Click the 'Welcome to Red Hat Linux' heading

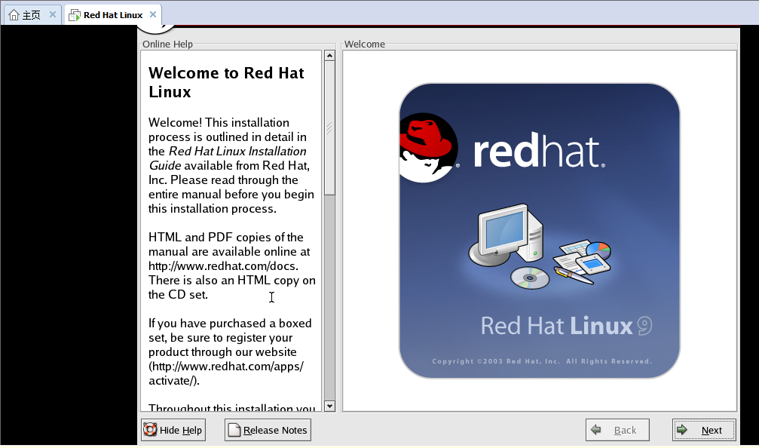tap(226, 82)
